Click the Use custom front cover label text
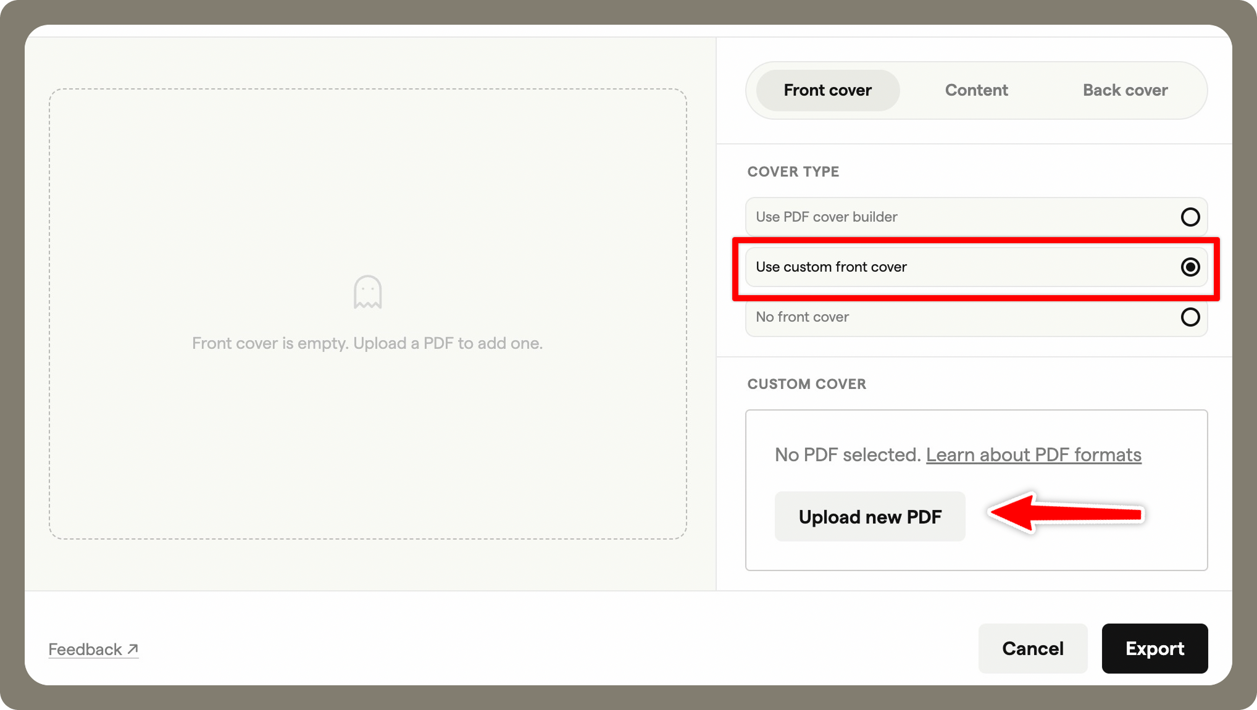This screenshot has height=710, width=1257. pyautogui.click(x=831, y=267)
